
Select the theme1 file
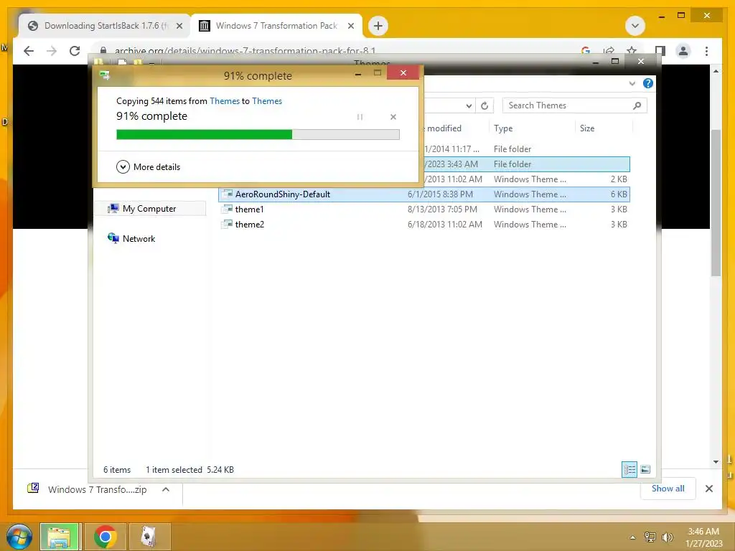(423, 209)
